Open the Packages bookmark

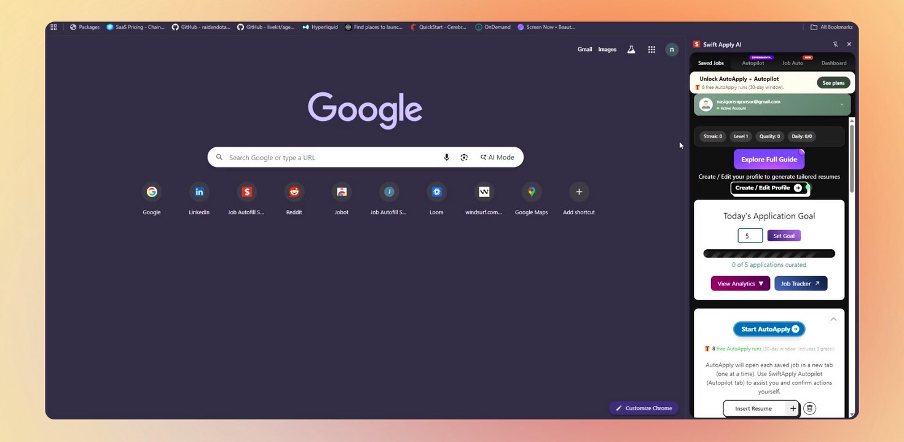click(85, 27)
